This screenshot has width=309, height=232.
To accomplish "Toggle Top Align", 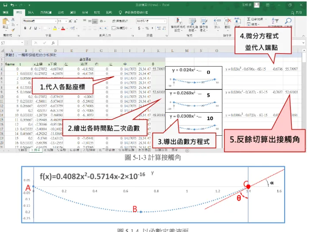I will point(85,21).
